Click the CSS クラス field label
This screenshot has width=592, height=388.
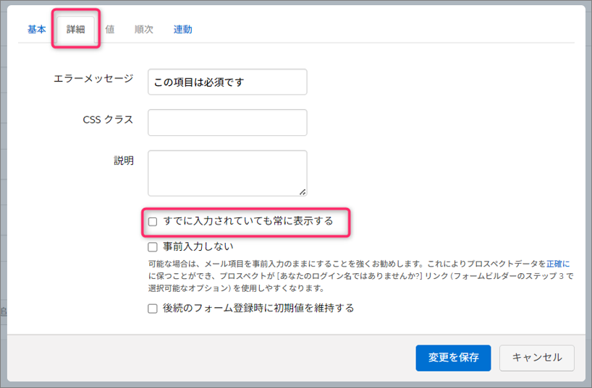(x=108, y=120)
